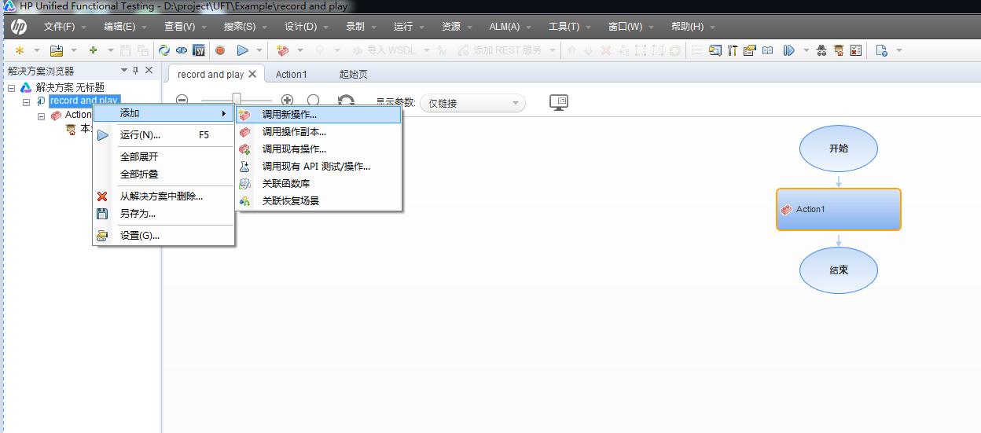Click the Object Spy hat-and-glasses icon
This screenshot has height=433, width=981.
tap(821, 50)
